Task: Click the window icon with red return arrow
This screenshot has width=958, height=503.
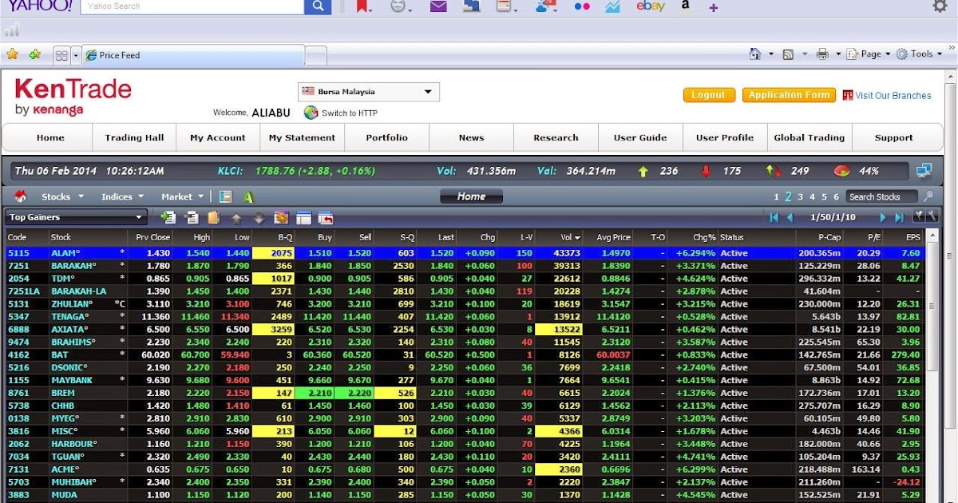Action: tap(326, 217)
